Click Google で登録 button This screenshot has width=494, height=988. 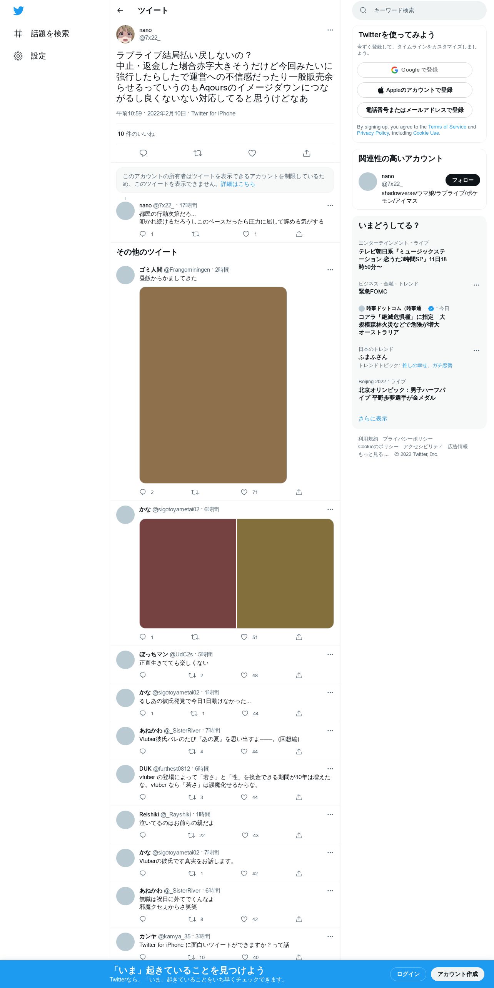[414, 70]
